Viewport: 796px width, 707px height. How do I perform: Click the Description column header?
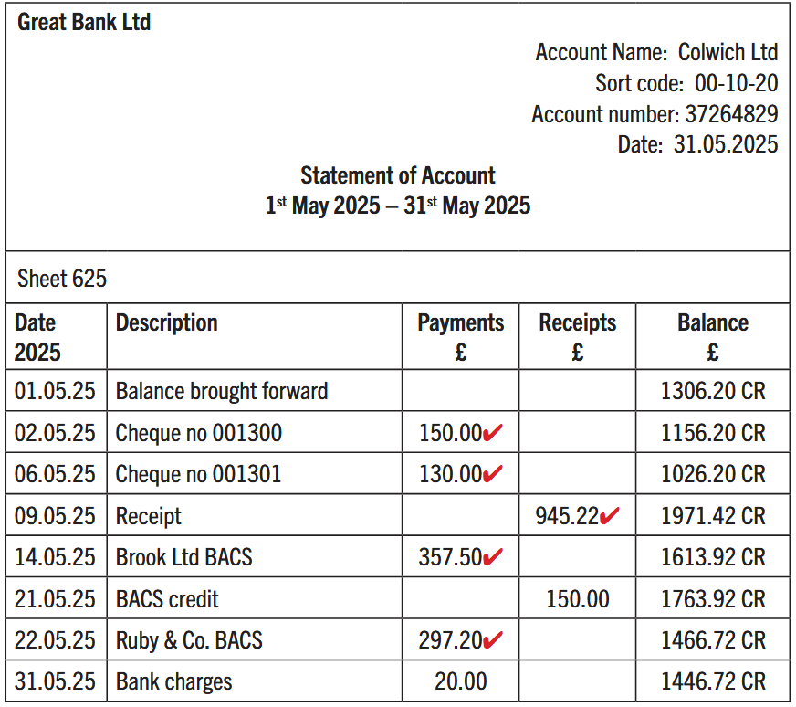(167, 323)
